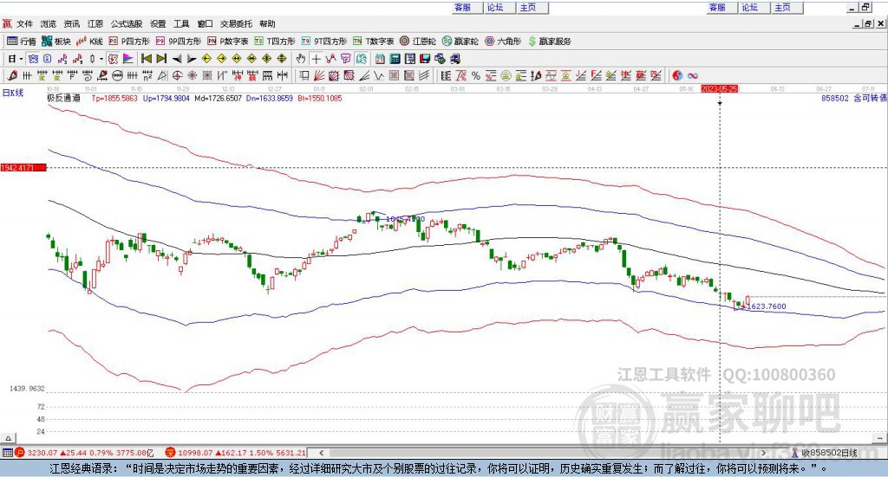Open 工具 menu
Screen dimensions: 888x477
coord(181,23)
